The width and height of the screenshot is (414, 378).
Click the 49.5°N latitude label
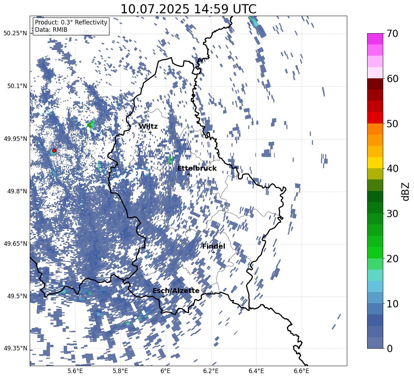[x=17, y=296]
